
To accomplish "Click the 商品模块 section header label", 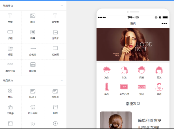I will tap(8, 81).
